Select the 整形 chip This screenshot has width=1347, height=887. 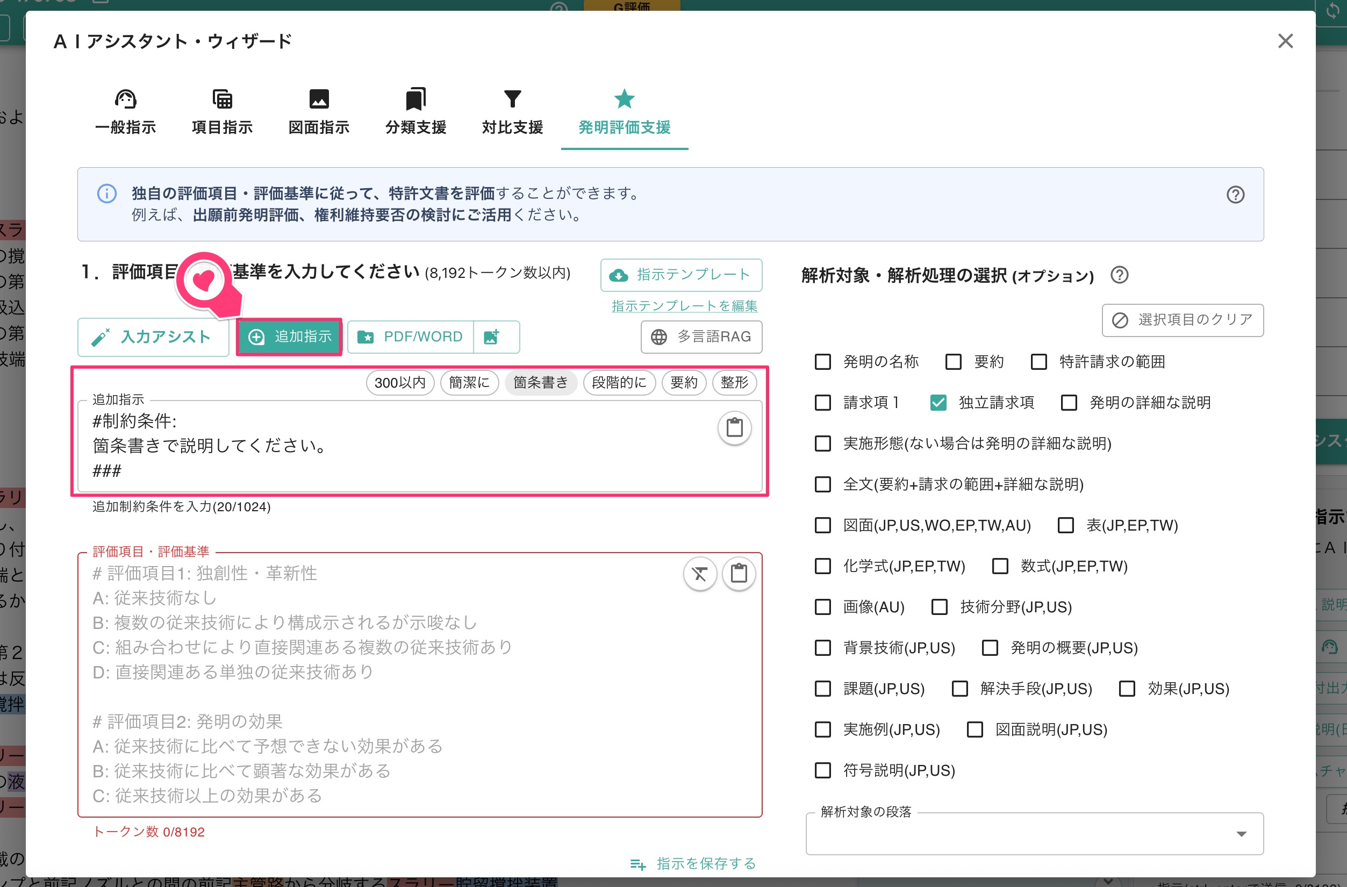coord(734,383)
